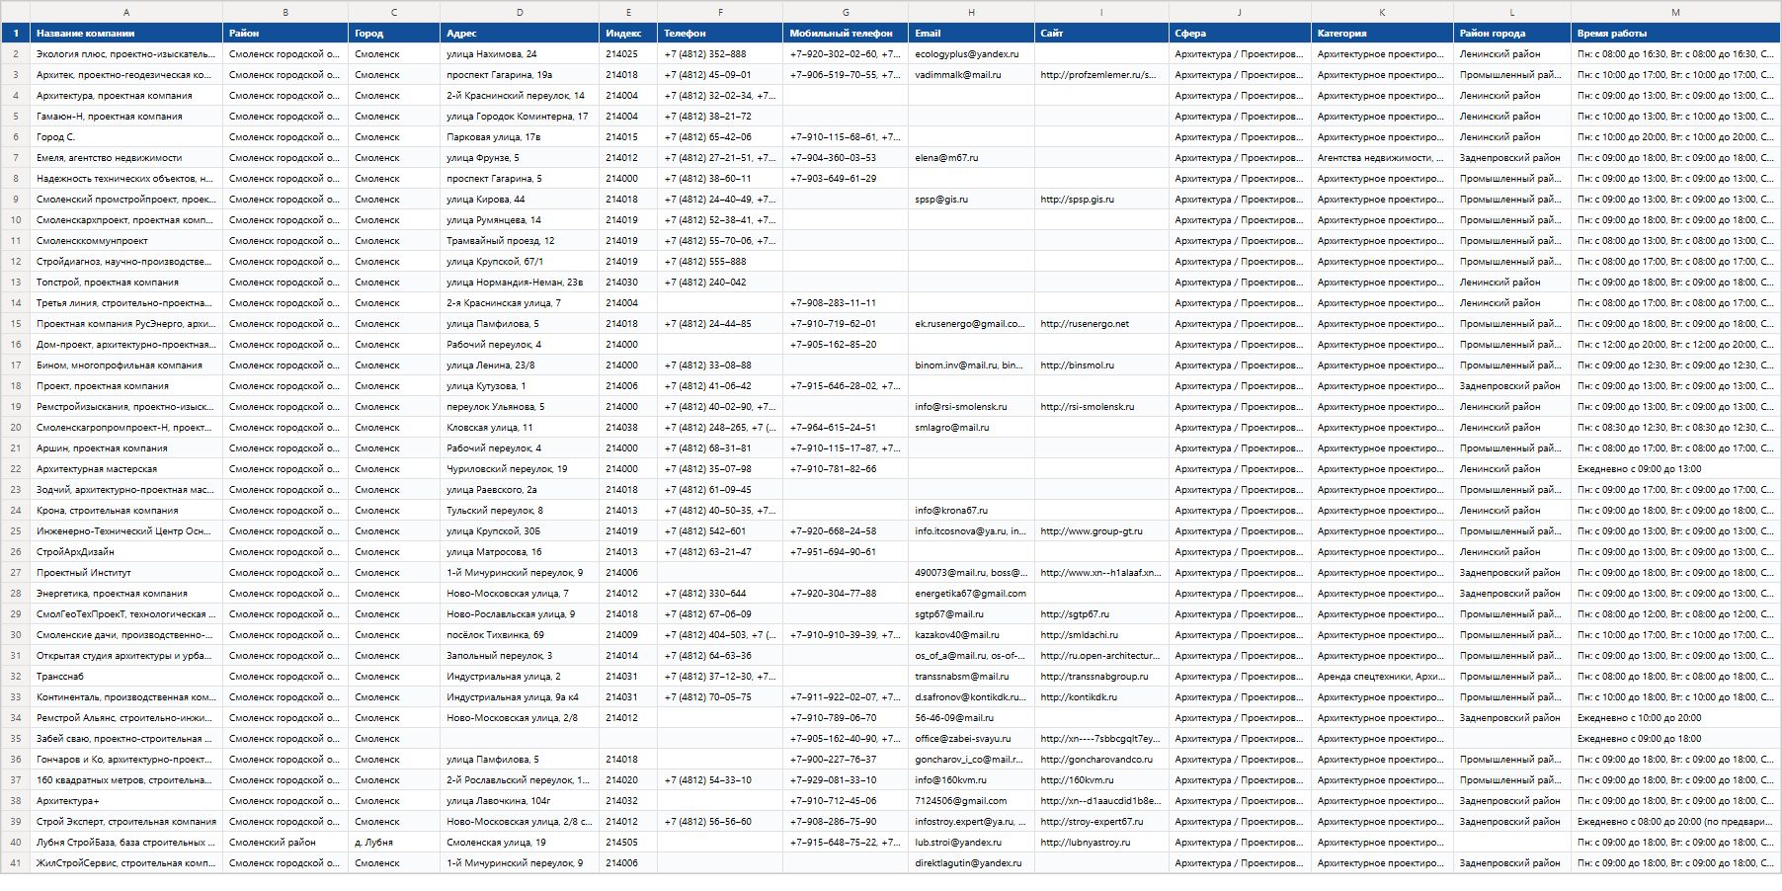Select address cell 'Смоленская улица, 19'
Image resolution: width=1782 pixels, height=891 pixels.
tap(520, 842)
